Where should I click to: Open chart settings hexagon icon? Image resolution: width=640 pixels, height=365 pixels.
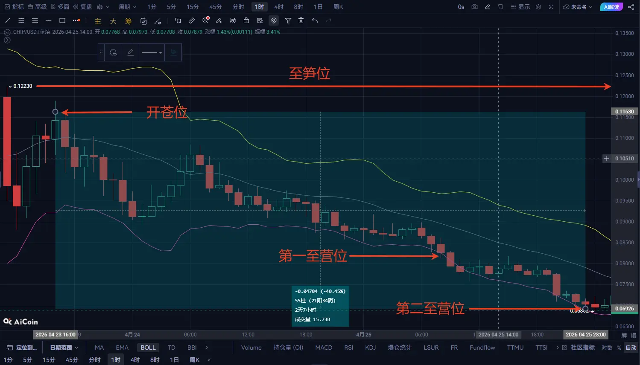538,7
